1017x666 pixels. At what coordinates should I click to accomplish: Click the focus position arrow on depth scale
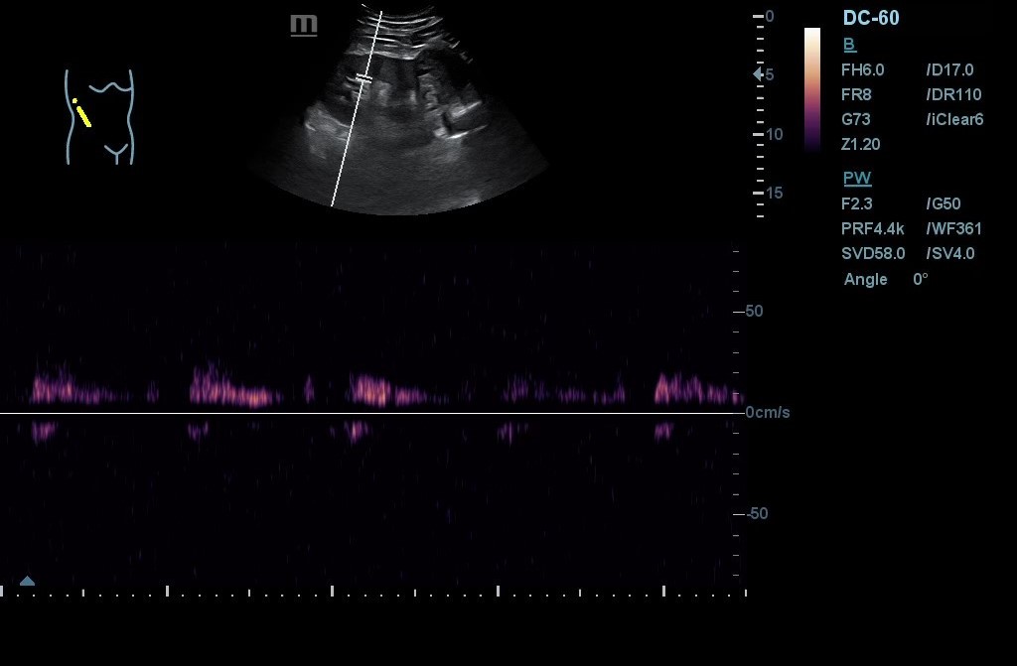(758, 74)
